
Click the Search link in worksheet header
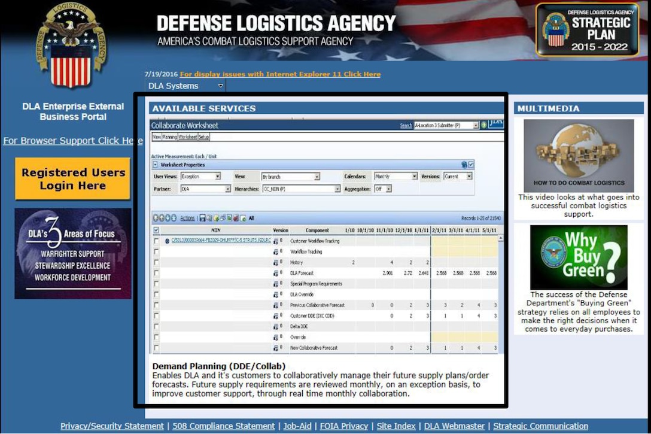[406, 125]
